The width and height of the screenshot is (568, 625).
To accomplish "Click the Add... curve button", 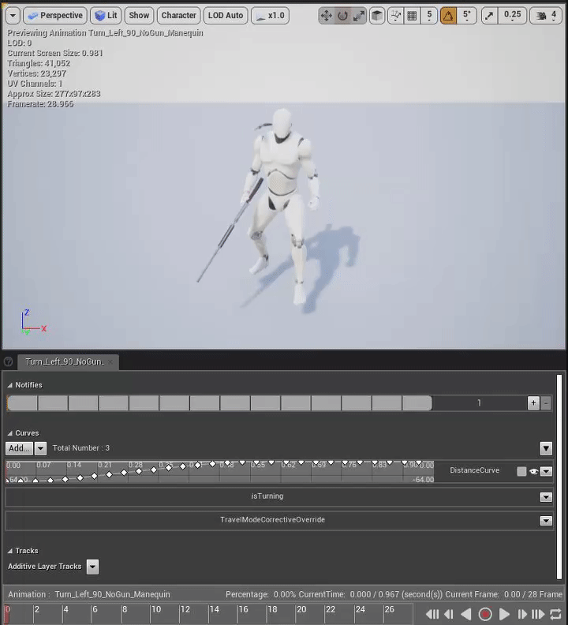I will click(x=19, y=448).
